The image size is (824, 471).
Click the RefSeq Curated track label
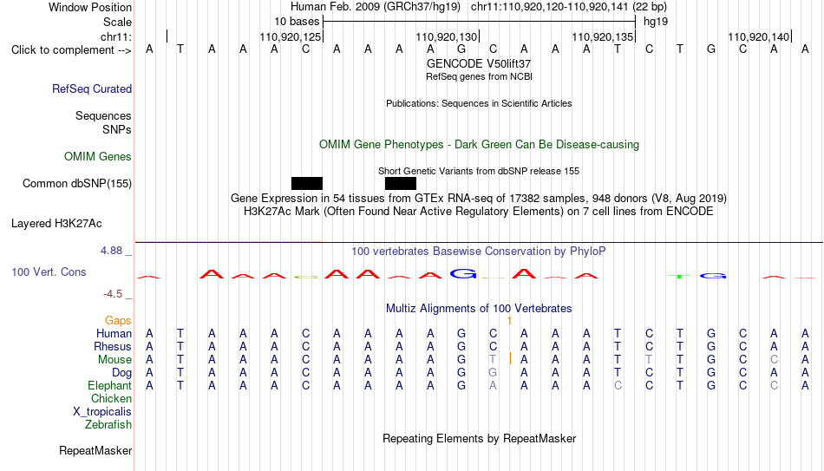click(x=92, y=88)
